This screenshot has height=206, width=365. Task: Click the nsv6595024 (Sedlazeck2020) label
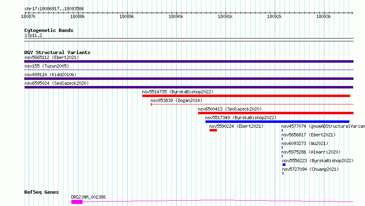tap(57, 83)
